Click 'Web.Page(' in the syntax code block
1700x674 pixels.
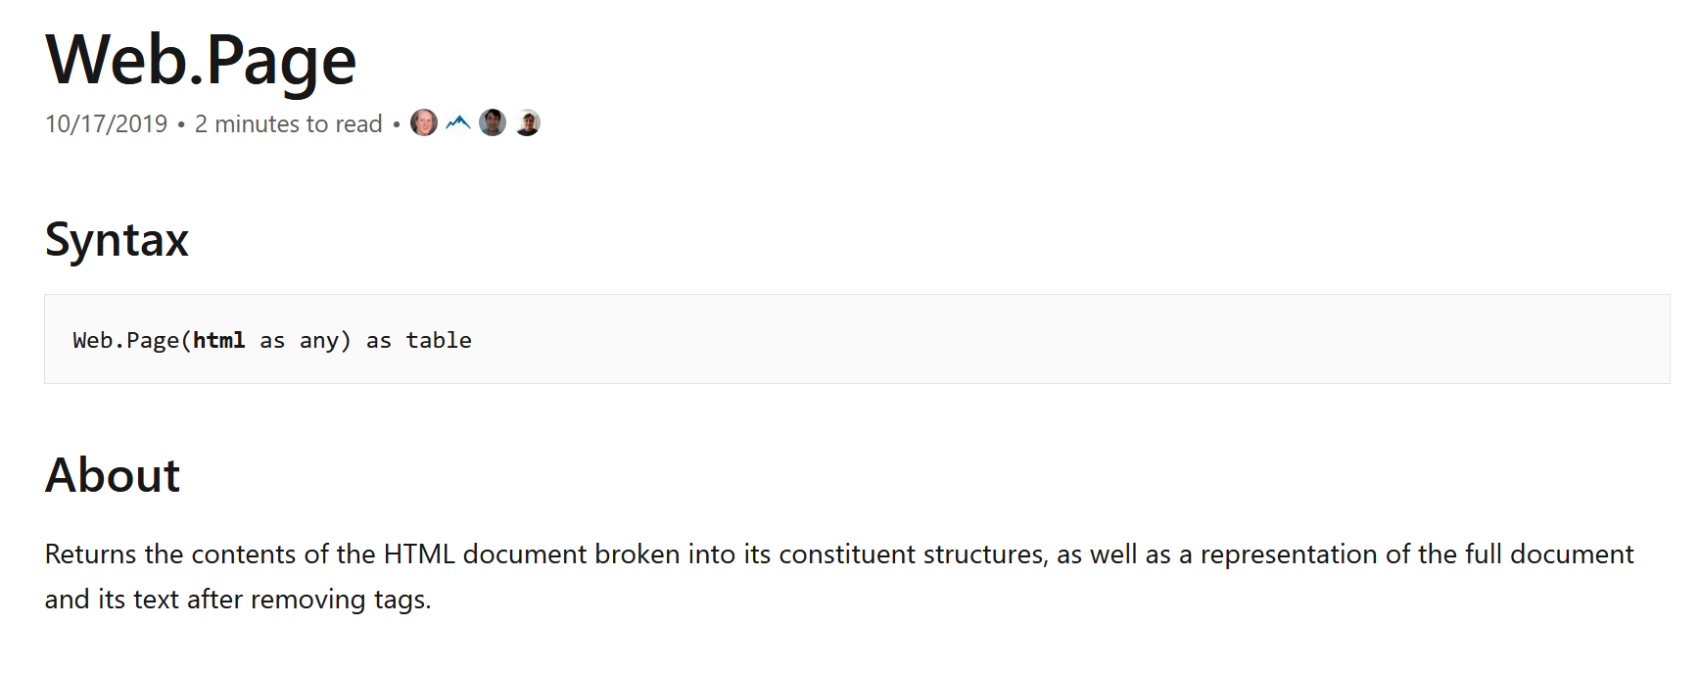(x=132, y=340)
